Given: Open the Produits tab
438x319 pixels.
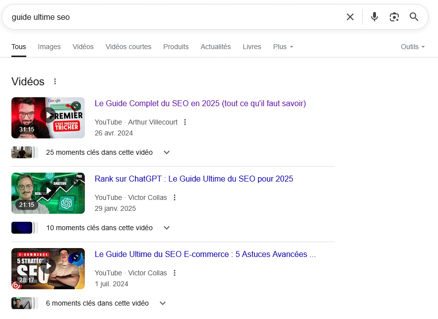Looking at the screenshot, I should (176, 47).
